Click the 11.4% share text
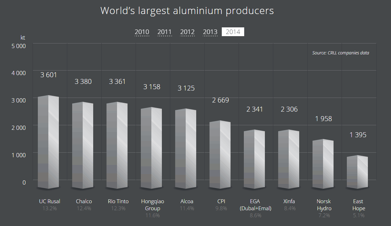 187,208
